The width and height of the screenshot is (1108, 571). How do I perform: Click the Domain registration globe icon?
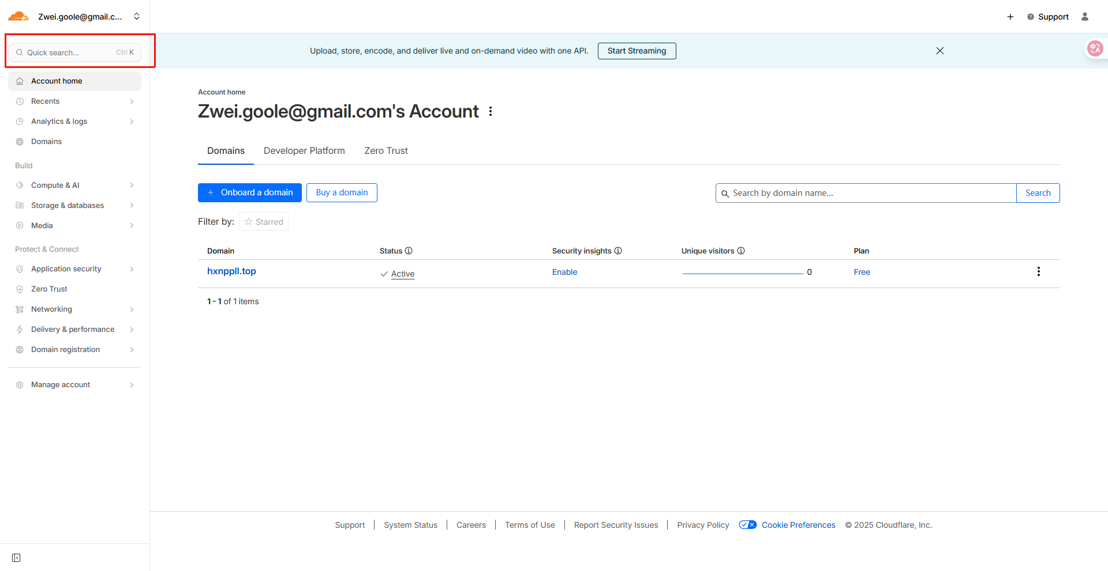[x=20, y=350]
